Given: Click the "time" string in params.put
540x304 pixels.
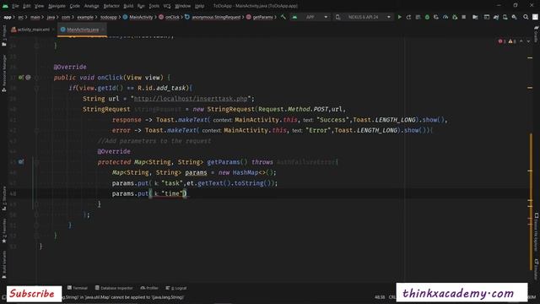Looking at the screenshot, I should point(172,193).
